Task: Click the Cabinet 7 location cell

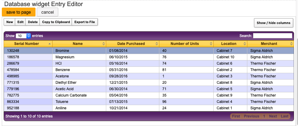Action: (230, 51)
